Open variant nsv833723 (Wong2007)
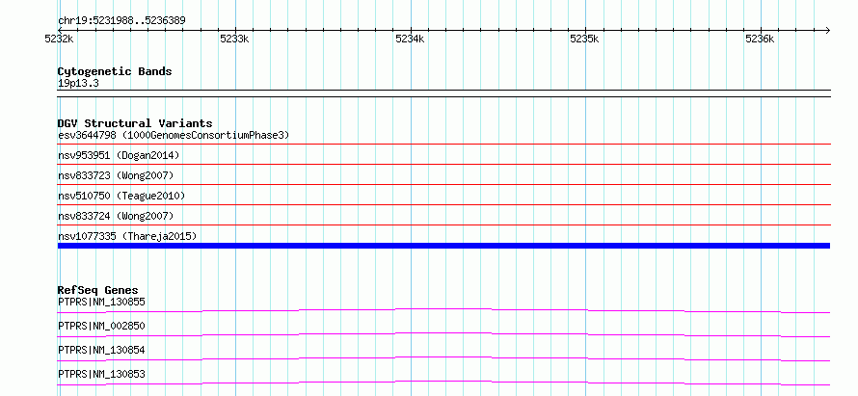 pos(116,175)
